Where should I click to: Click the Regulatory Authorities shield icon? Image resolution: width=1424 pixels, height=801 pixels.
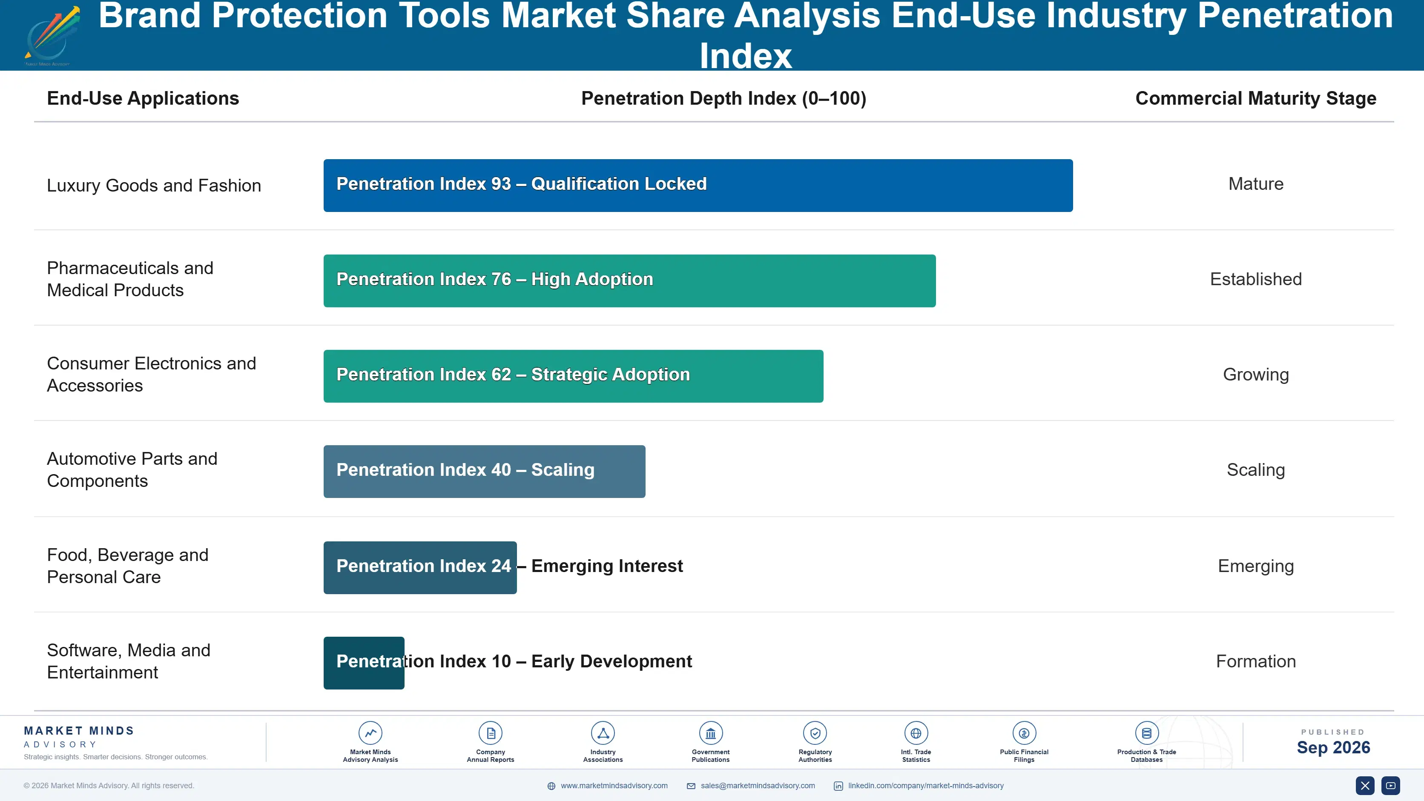[815, 733]
